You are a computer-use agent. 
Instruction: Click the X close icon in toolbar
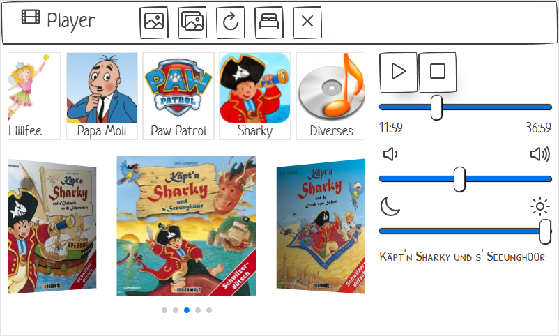[307, 22]
